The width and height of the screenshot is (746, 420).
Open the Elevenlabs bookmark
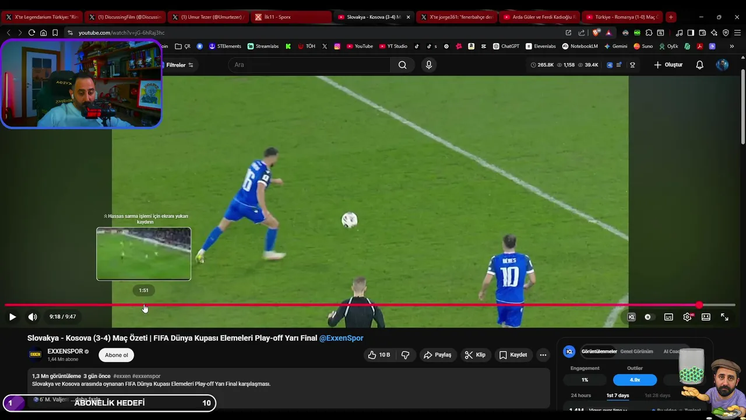(541, 46)
